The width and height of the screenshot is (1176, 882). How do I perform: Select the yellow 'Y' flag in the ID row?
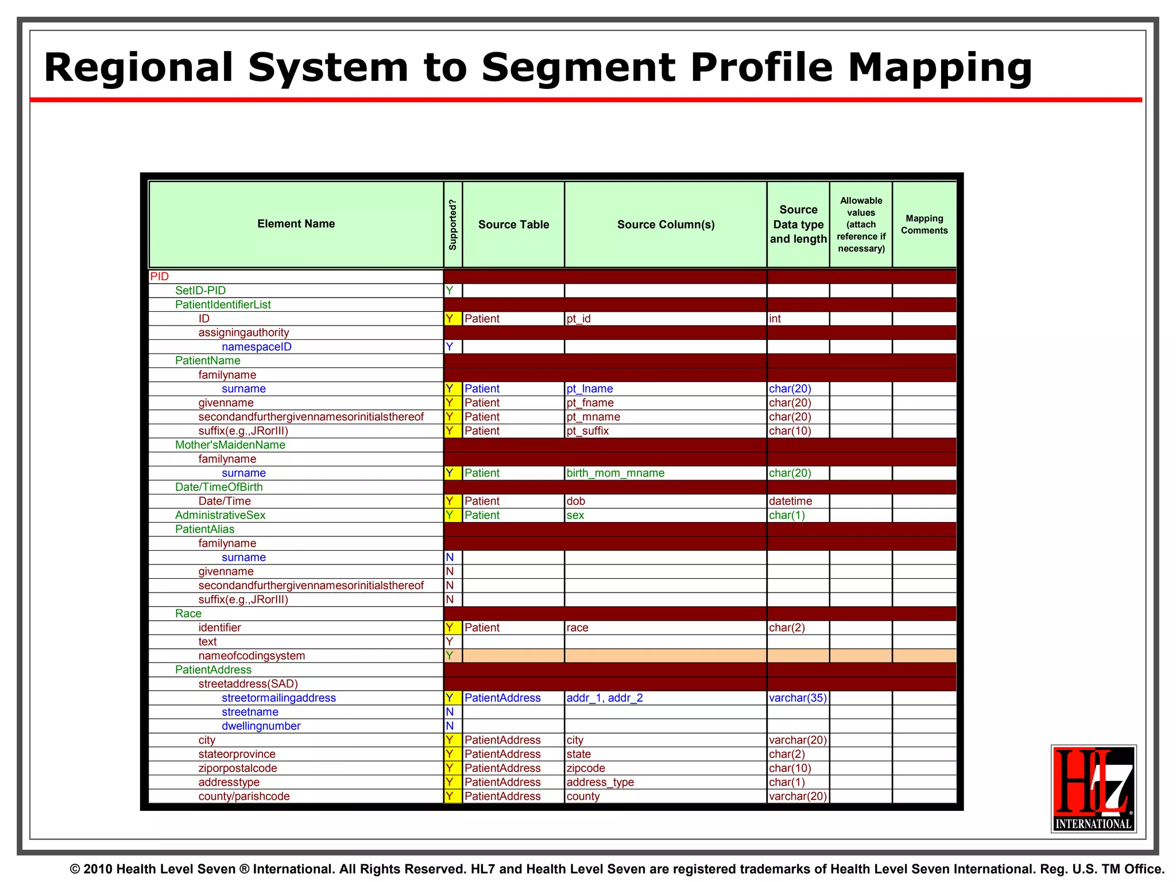(453, 319)
